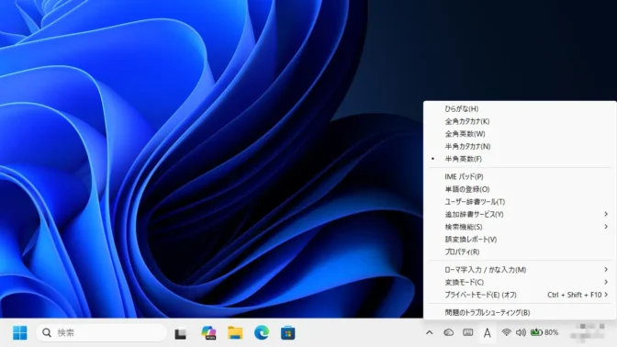Open 誤変換レポート(V) entry
The image size is (617, 347).
pyautogui.click(x=520, y=240)
